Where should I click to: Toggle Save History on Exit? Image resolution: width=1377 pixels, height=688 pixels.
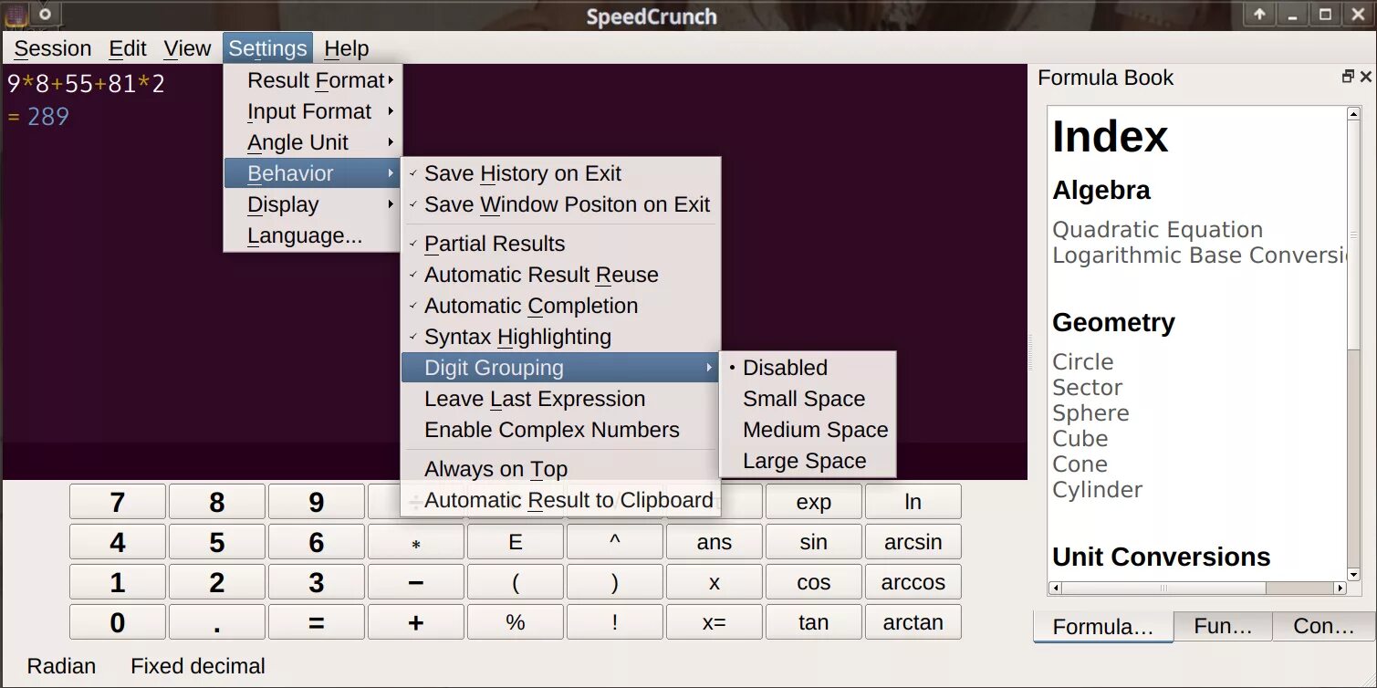click(561, 173)
